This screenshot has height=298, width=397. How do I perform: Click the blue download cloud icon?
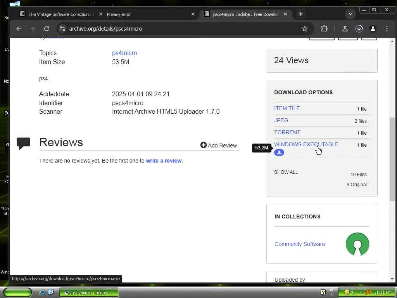[279, 152]
